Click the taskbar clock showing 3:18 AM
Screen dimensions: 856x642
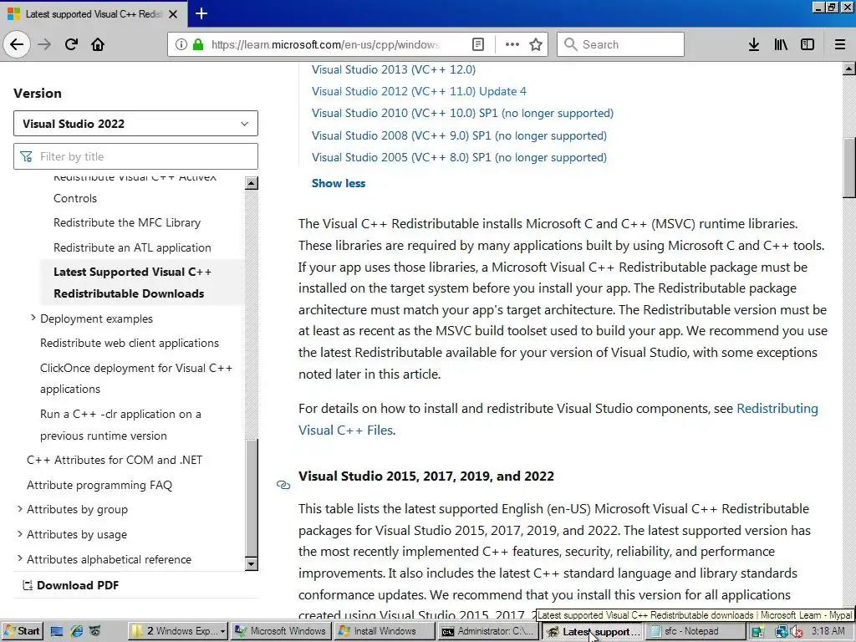[828, 631]
